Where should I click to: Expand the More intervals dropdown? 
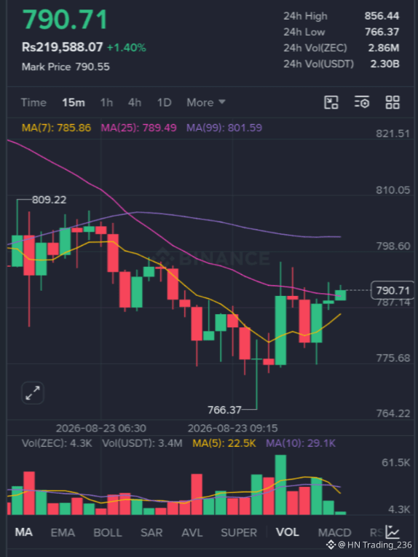206,103
